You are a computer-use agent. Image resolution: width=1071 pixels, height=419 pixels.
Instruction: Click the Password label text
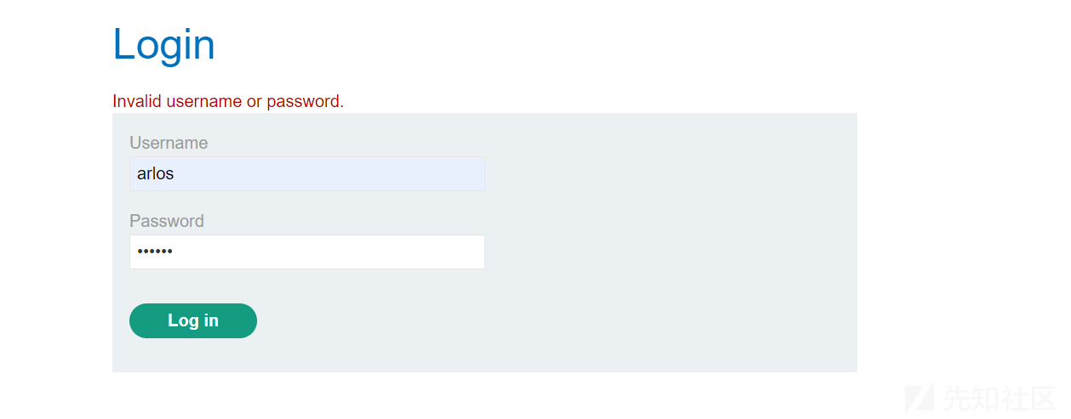click(167, 221)
